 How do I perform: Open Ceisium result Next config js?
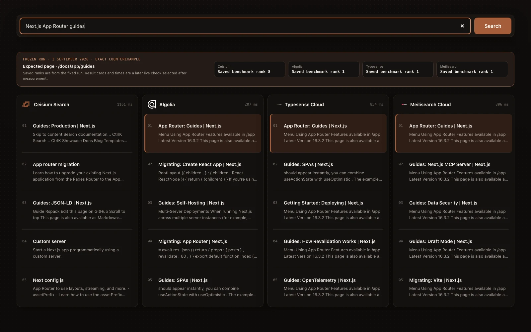tap(77, 288)
